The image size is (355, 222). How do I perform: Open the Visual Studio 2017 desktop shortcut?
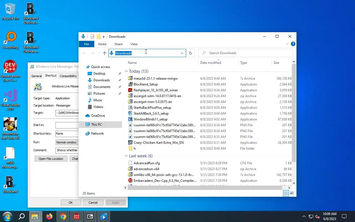point(10,100)
